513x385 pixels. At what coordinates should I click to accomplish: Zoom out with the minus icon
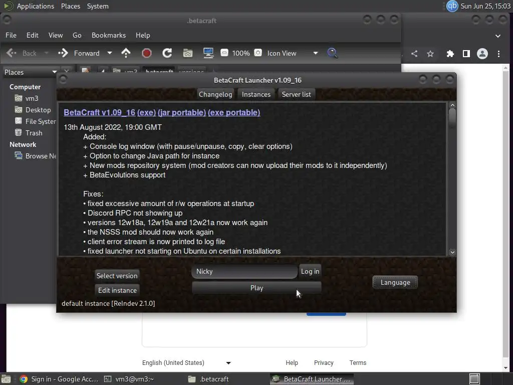click(224, 53)
